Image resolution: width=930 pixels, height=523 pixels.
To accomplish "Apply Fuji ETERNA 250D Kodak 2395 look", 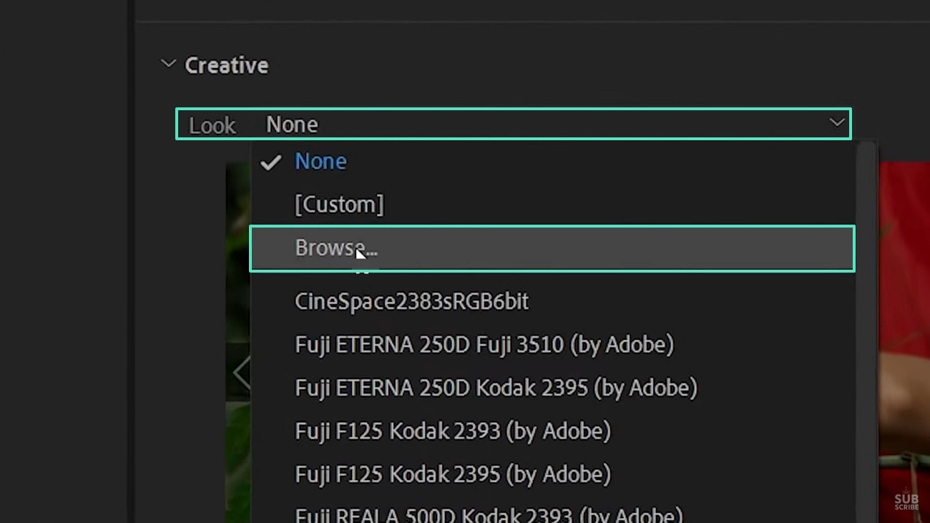I will [496, 388].
